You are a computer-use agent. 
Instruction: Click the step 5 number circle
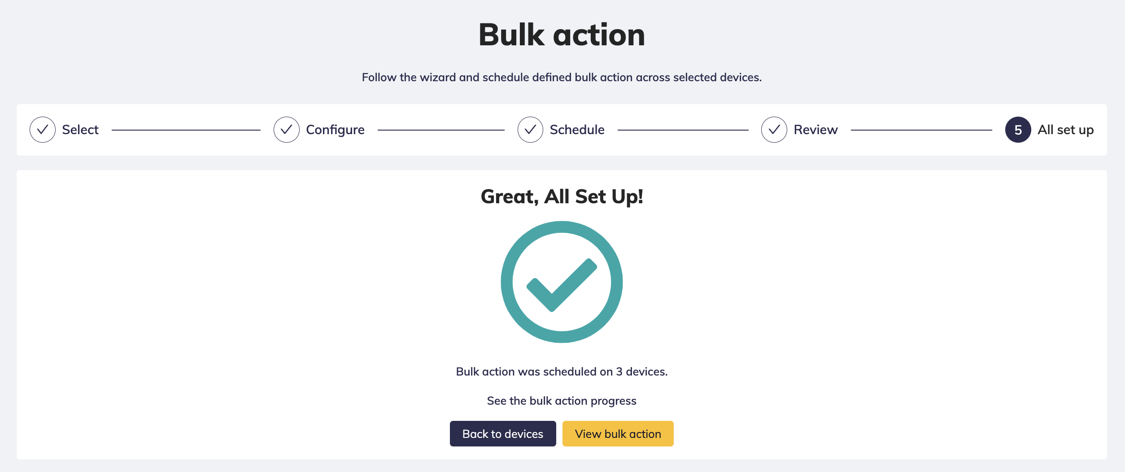1018,130
